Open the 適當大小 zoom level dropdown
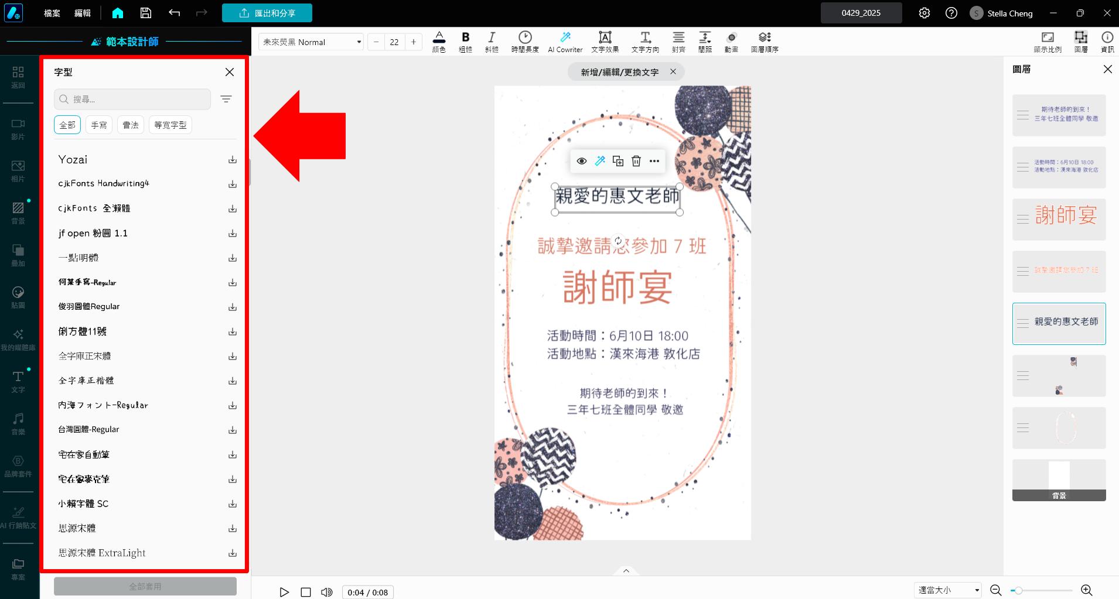Viewport: 1119px width, 599px height. click(947, 590)
